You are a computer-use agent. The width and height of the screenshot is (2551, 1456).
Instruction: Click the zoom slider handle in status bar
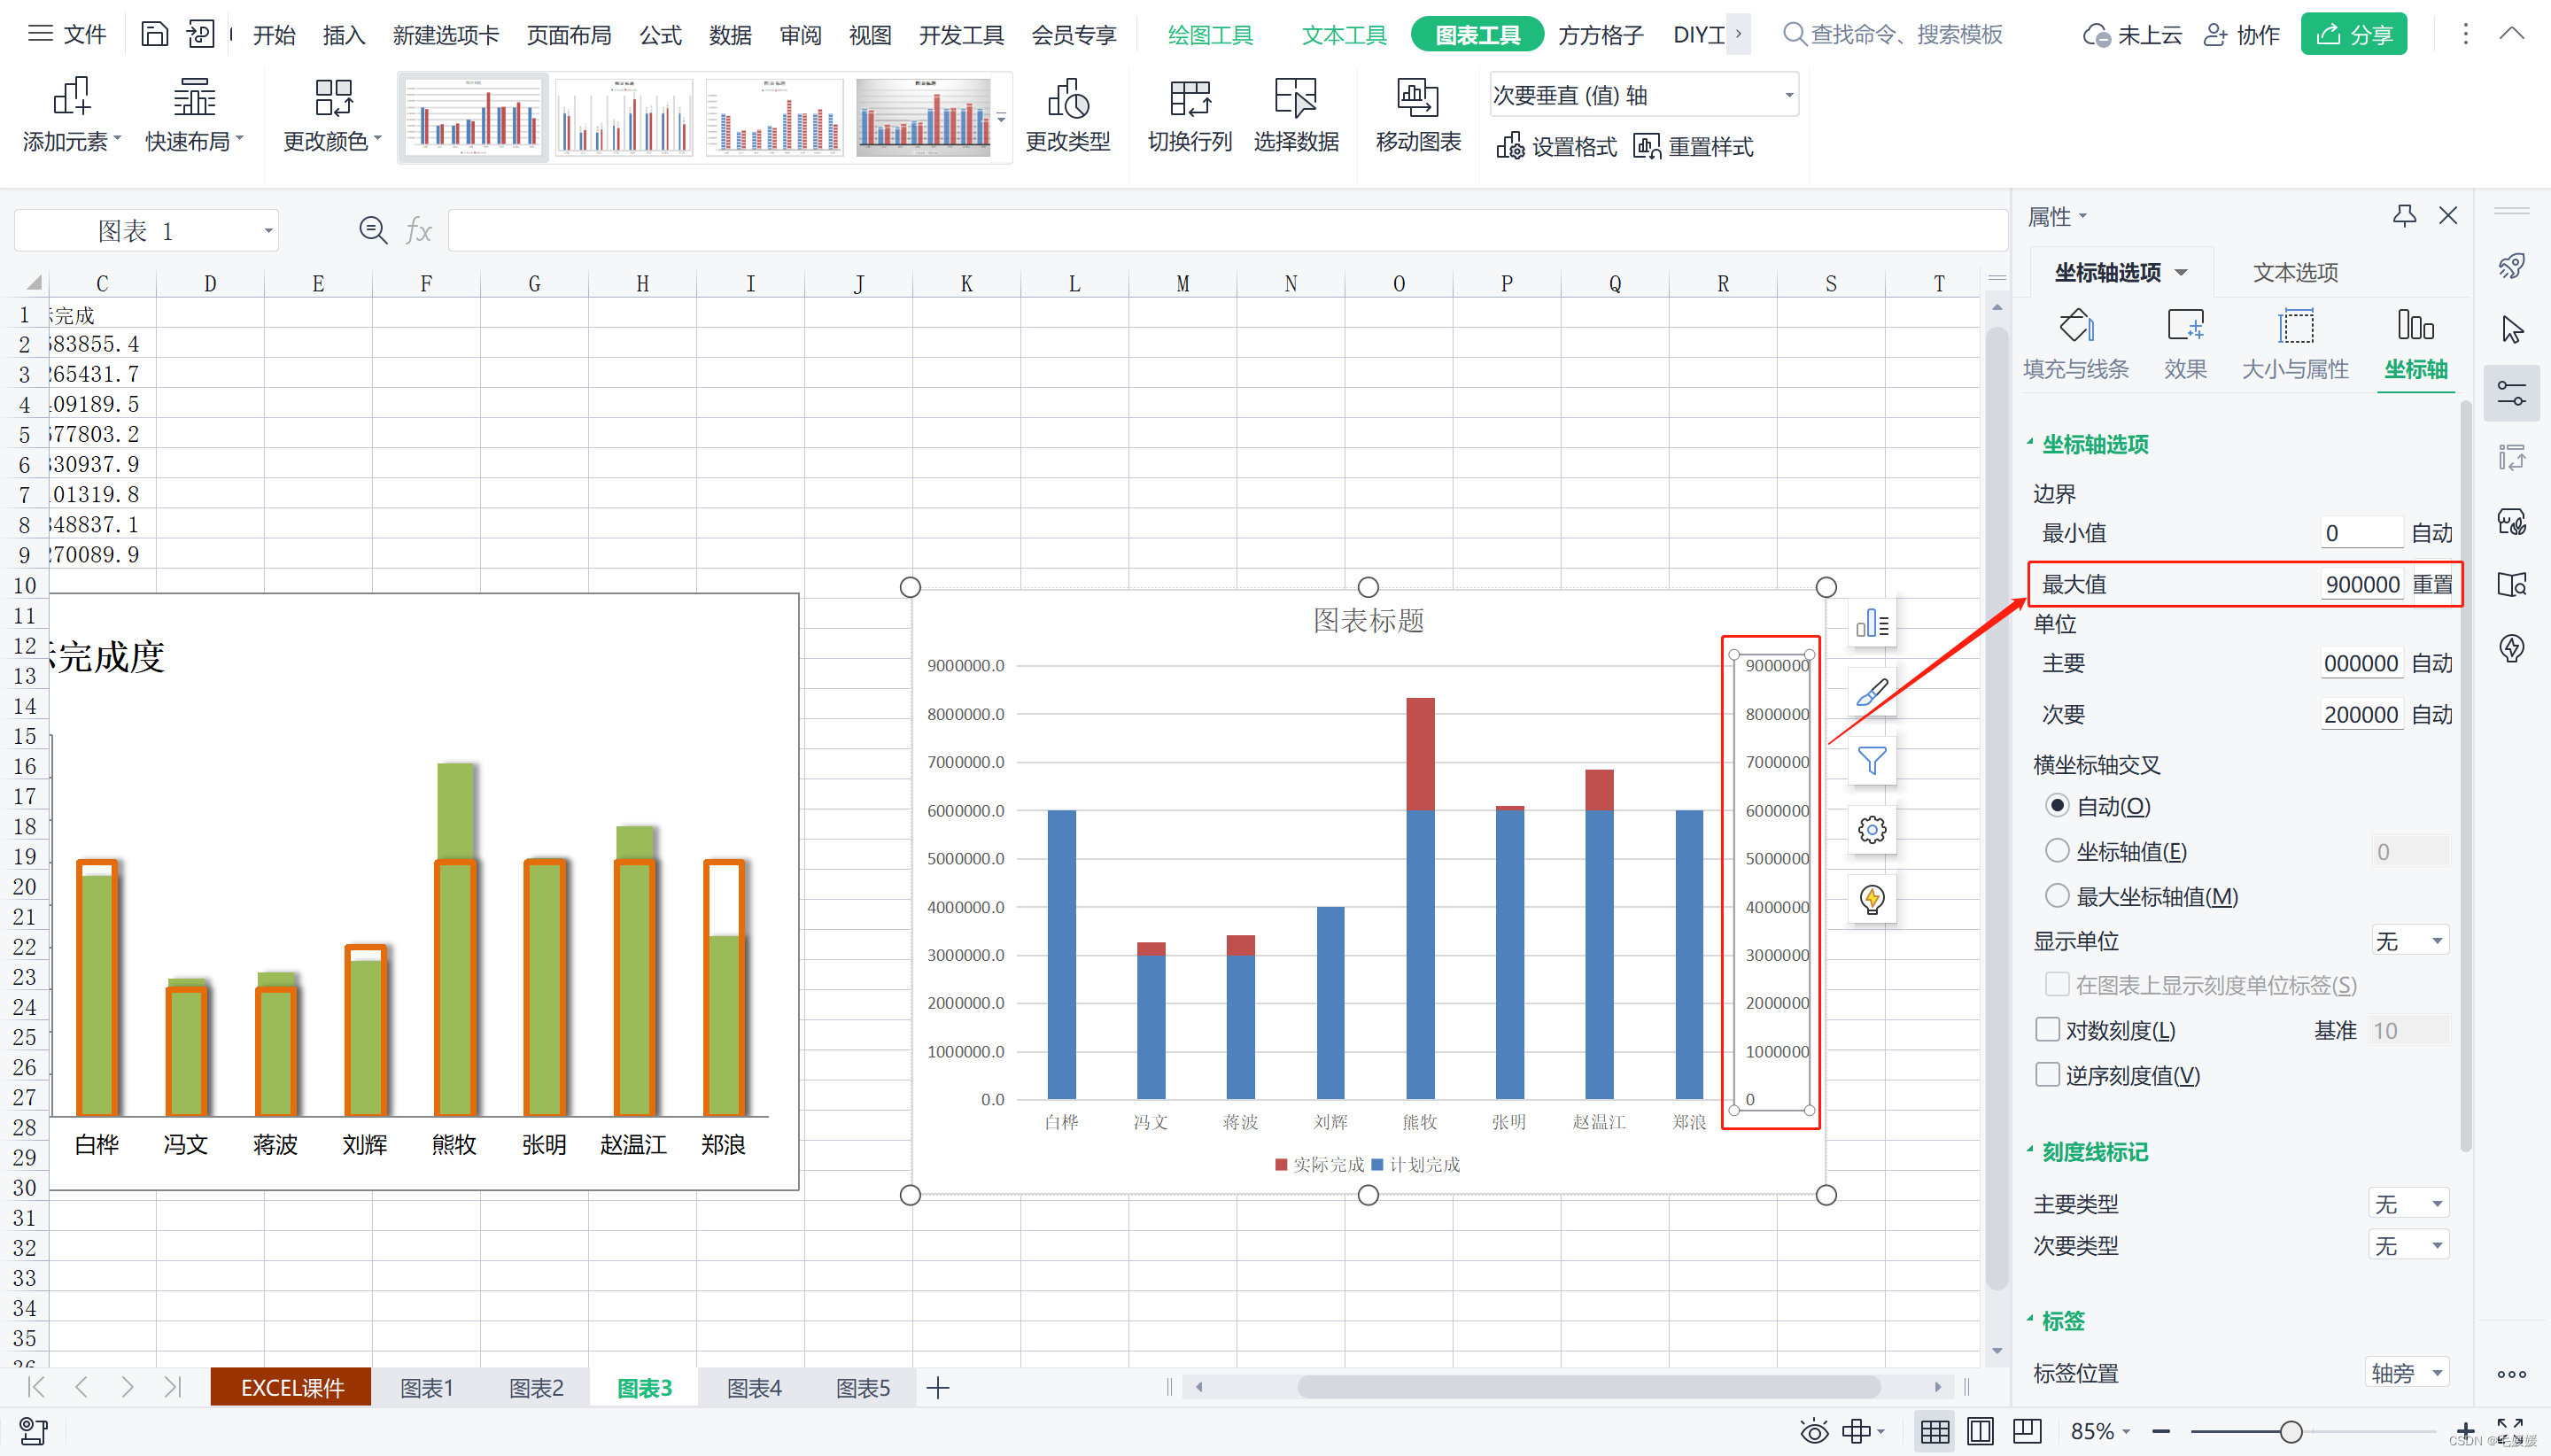point(2291,1431)
